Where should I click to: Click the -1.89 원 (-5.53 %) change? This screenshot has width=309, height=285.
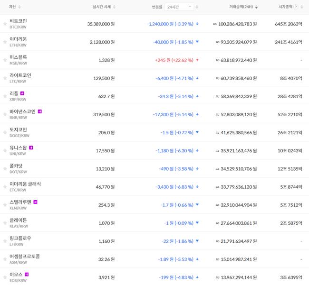pyautogui.click(x=175, y=259)
